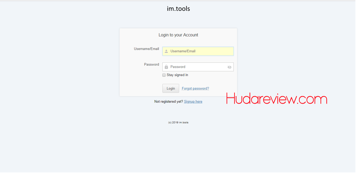Click empty page background outside login card
This screenshot has width=356, height=173.
pos(63,95)
